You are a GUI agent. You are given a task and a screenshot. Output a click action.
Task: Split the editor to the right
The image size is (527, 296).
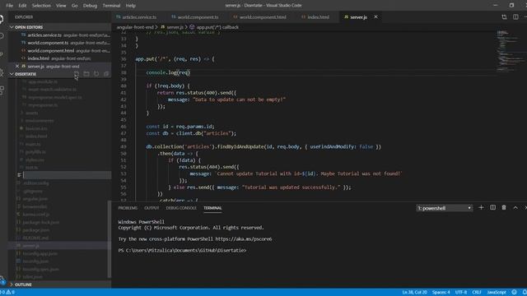[x=515, y=16]
